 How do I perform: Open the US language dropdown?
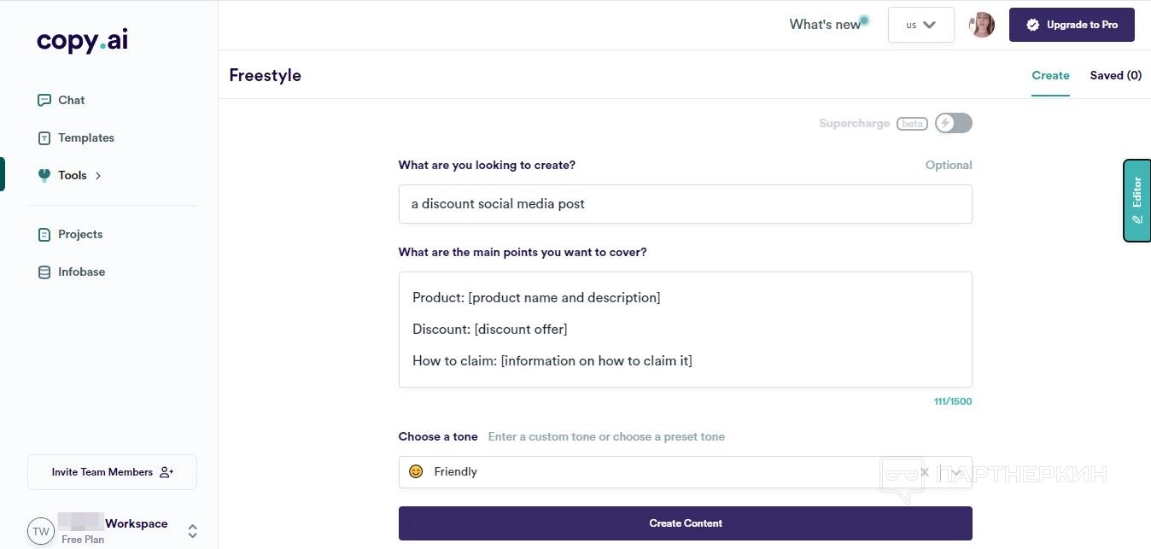point(920,25)
